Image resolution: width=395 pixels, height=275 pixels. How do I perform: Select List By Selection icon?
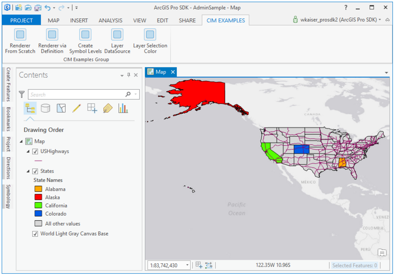point(61,108)
